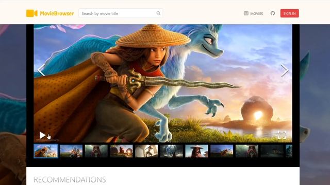Select the sixth gallery thumbnail
This screenshot has height=185, width=330.
pos(172,151)
